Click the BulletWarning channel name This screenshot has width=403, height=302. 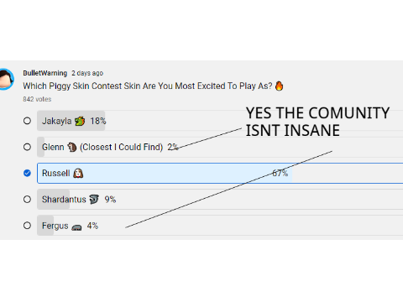(45, 73)
